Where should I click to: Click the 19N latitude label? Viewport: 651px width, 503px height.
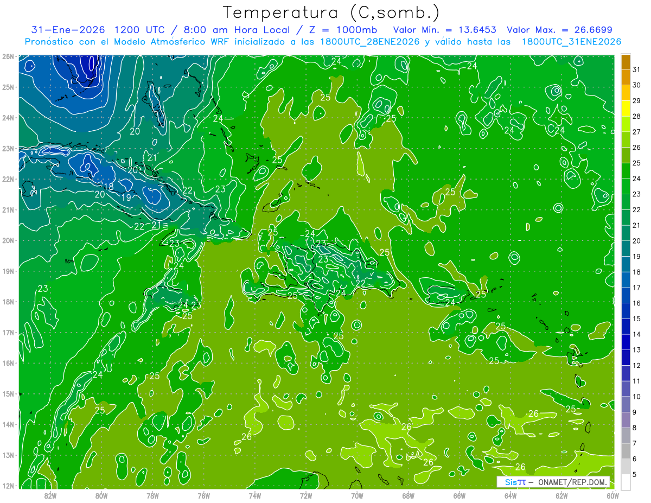coord(8,271)
